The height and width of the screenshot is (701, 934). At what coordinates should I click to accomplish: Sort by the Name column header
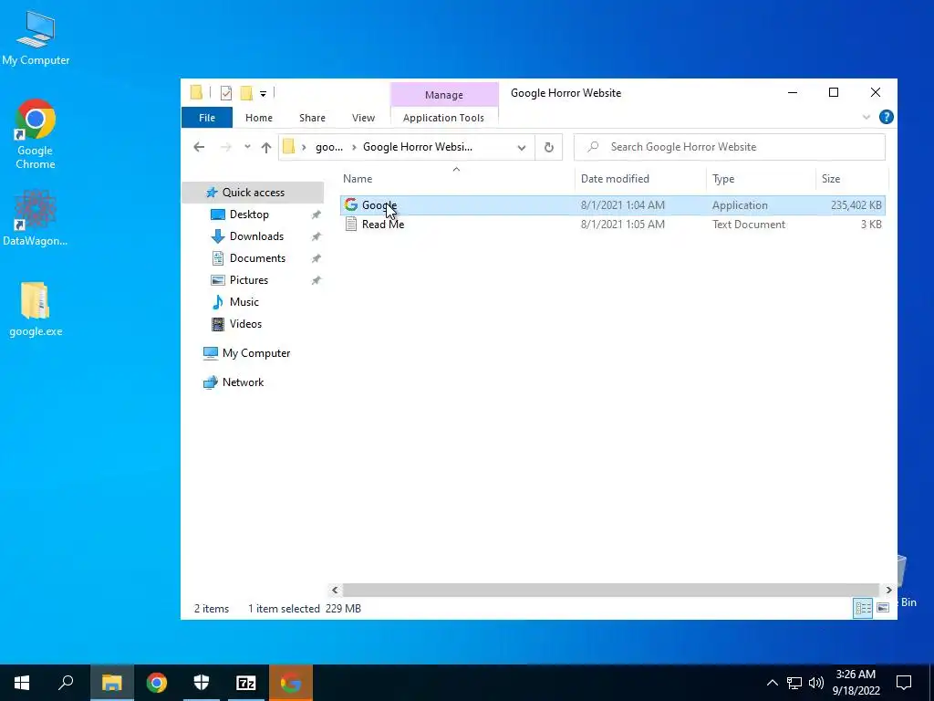(456, 179)
